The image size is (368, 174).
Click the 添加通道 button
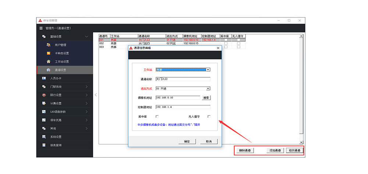pyautogui.click(x=275, y=151)
